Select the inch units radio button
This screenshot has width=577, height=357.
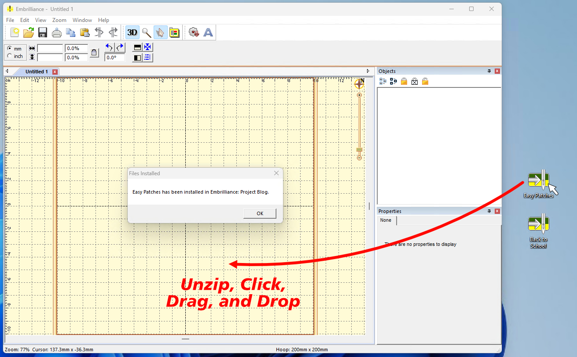pyautogui.click(x=10, y=56)
